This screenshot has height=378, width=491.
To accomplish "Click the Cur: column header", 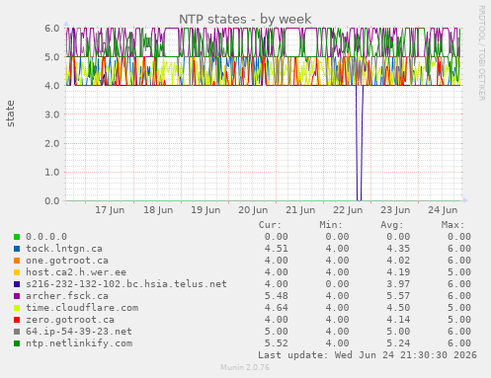I will [270, 225].
